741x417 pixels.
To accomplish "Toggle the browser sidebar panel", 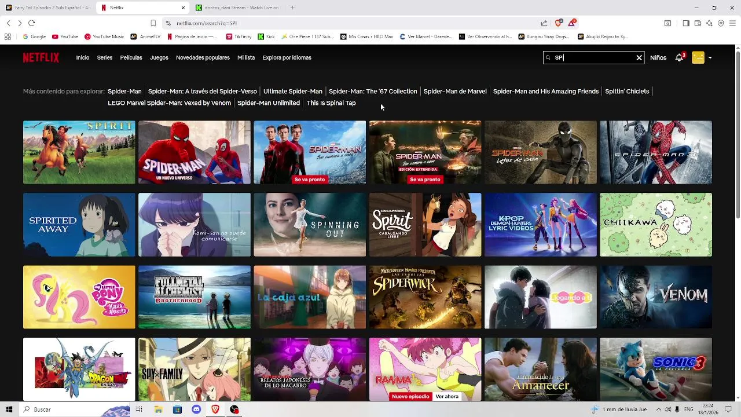I will pyautogui.click(x=686, y=23).
